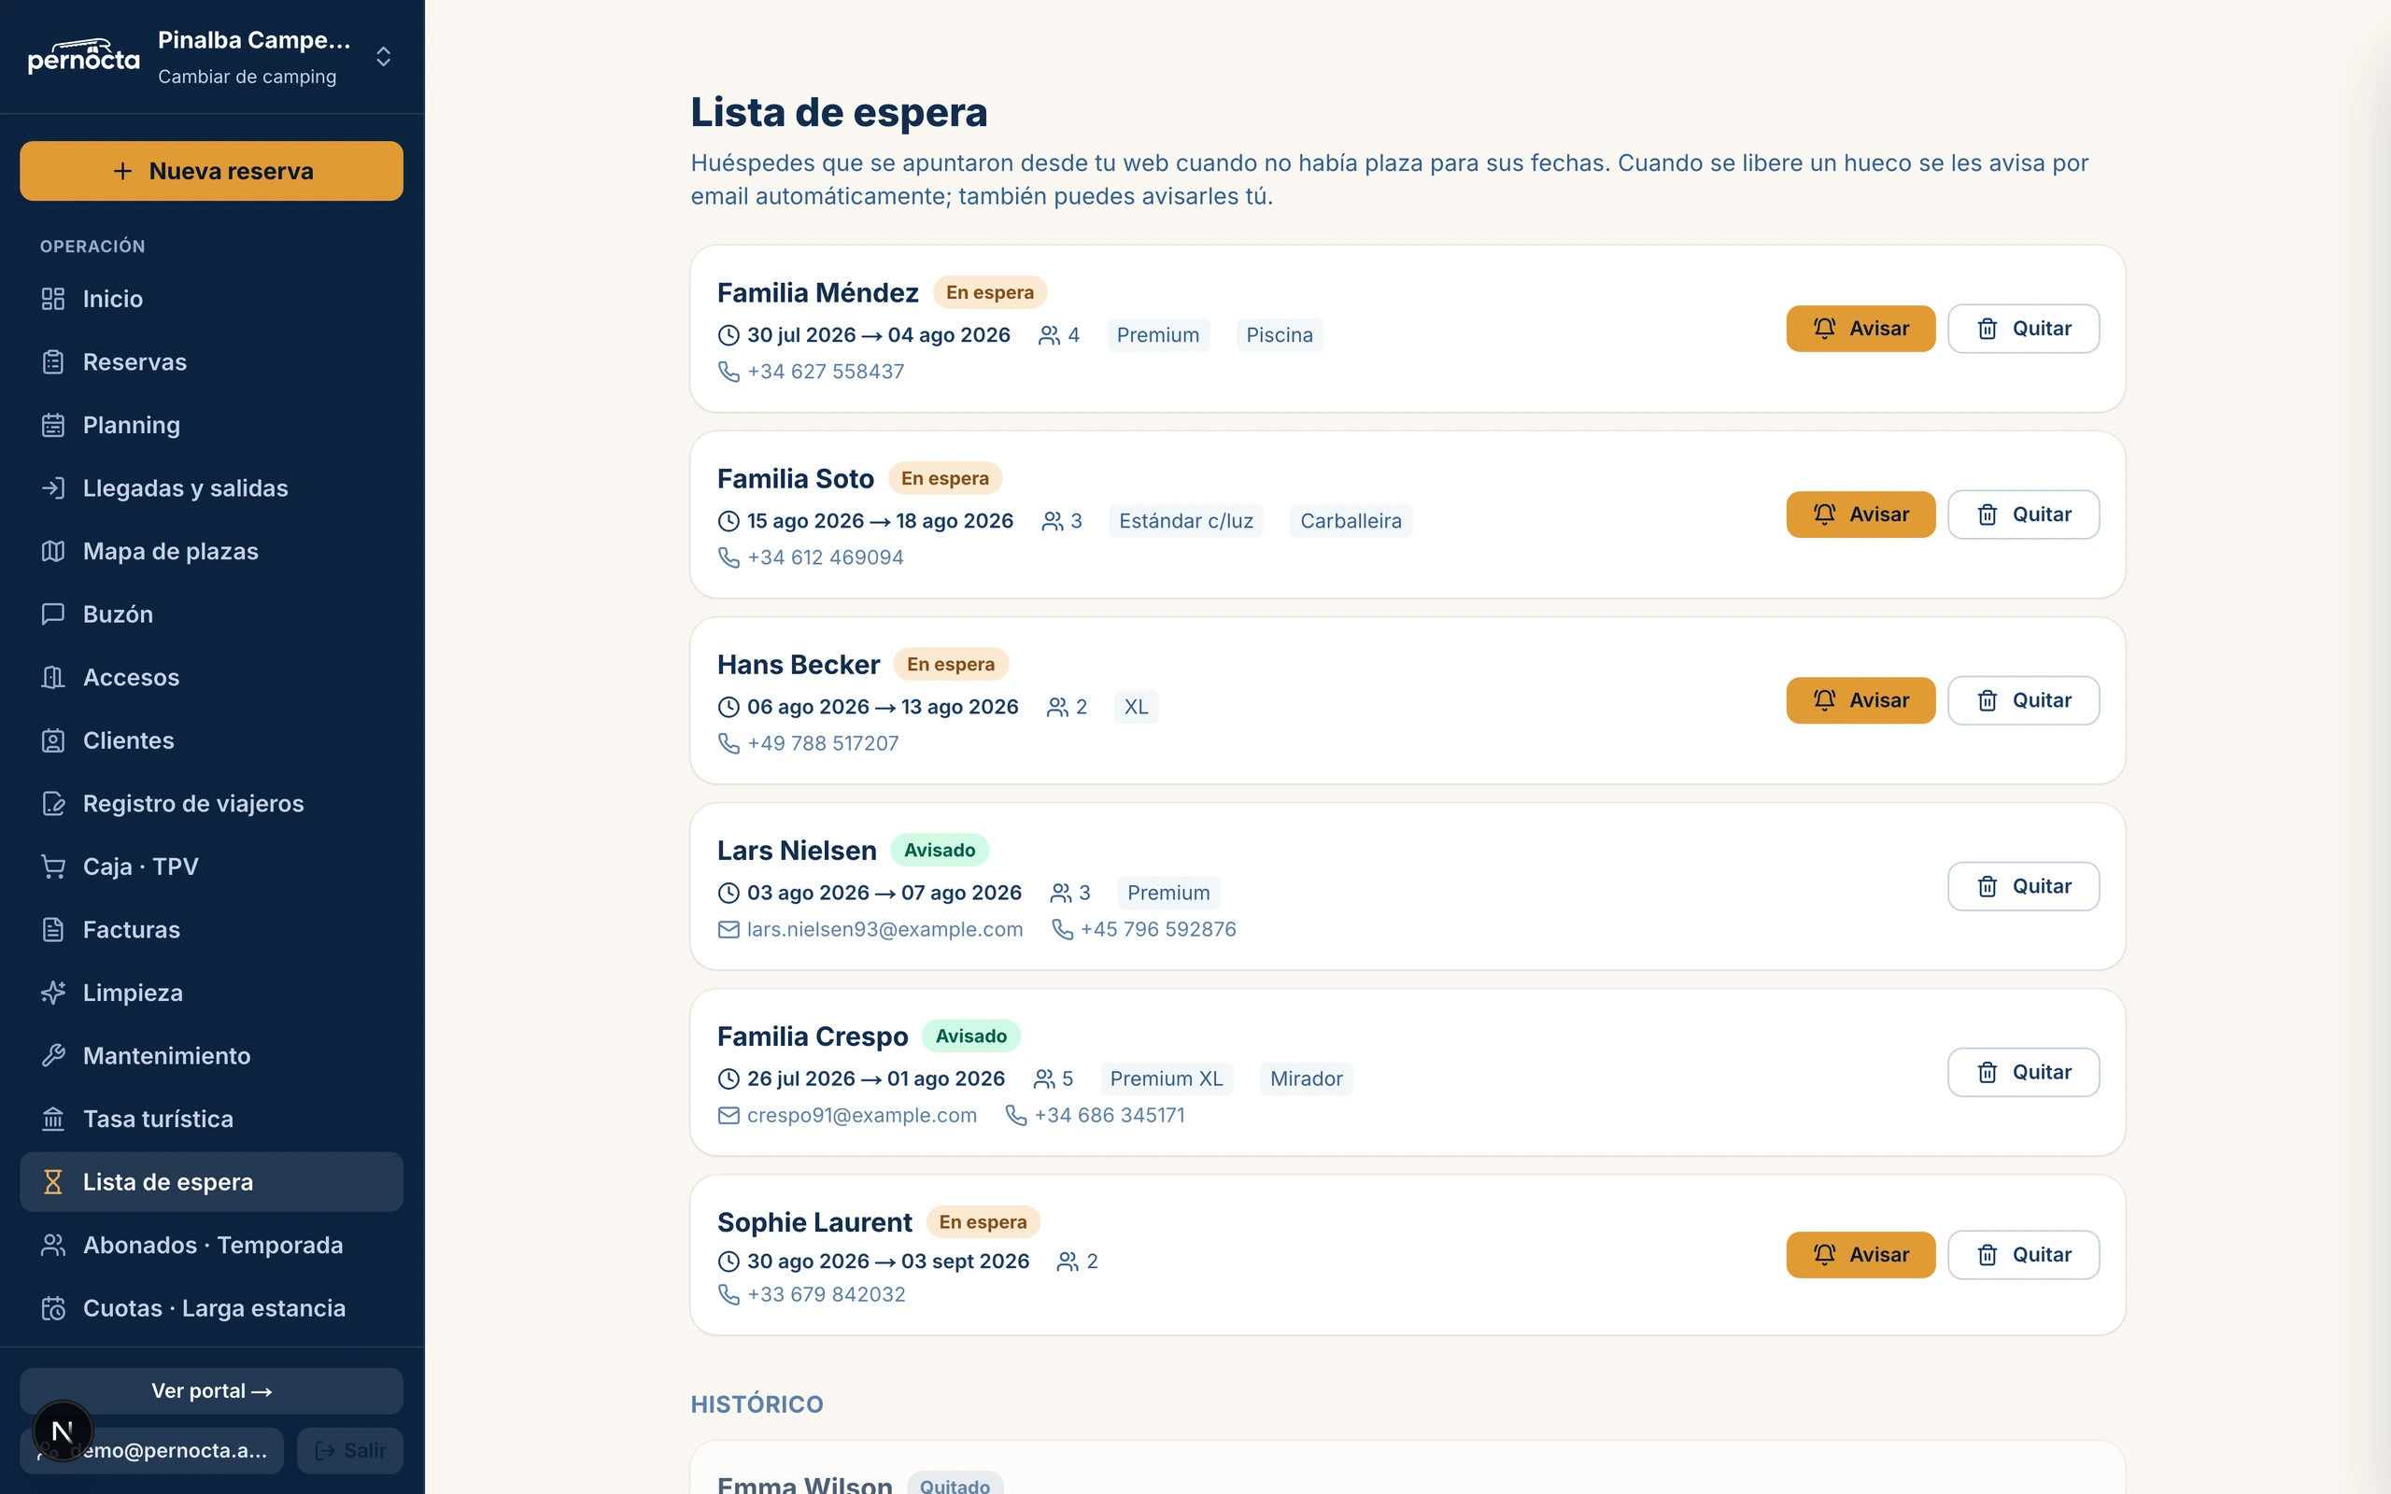Click email crespo91@example.com

(x=861, y=1116)
